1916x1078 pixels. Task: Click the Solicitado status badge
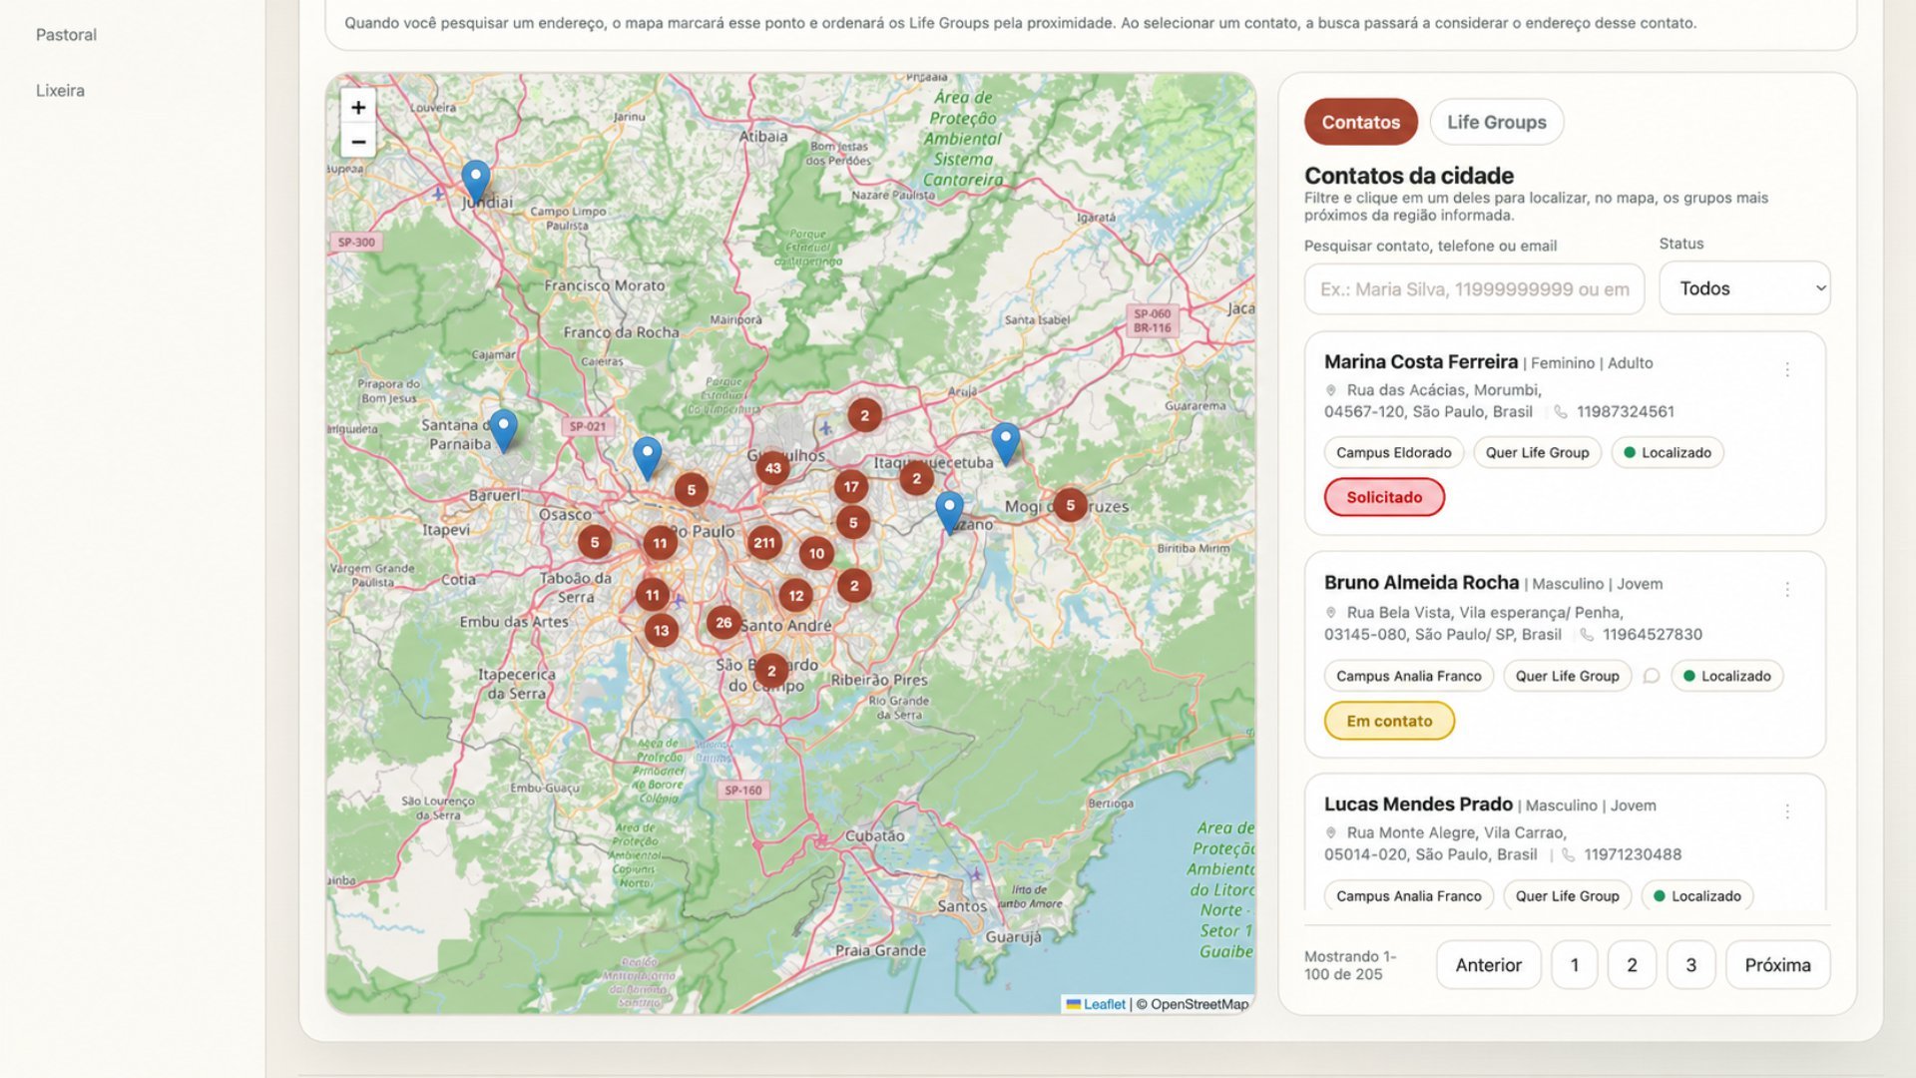pyautogui.click(x=1384, y=497)
